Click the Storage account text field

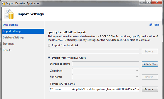point(106,64)
